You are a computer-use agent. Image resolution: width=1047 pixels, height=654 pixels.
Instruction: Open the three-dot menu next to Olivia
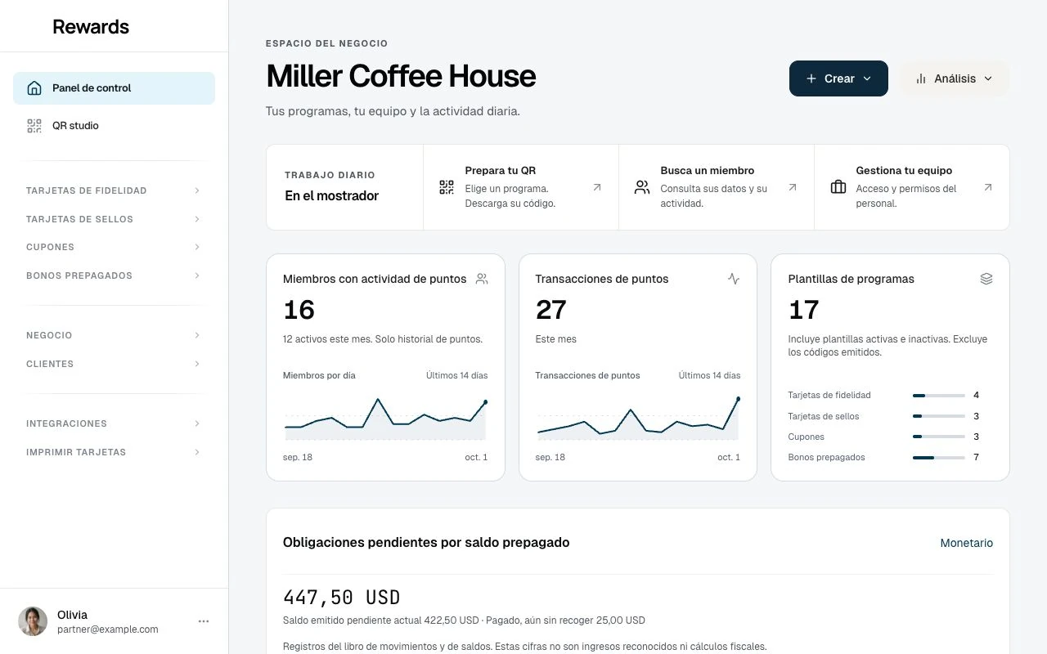pyautogui.click(x=204, y=621)
